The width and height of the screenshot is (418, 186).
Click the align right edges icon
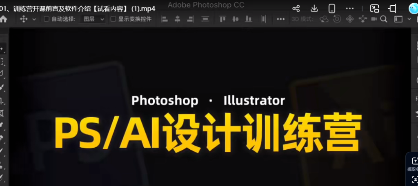point(190,19)
